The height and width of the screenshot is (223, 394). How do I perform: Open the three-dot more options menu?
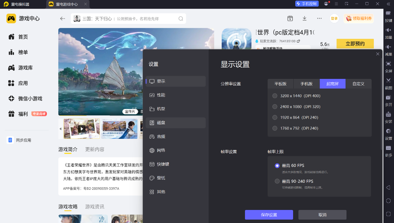click(x=319, y=18)
